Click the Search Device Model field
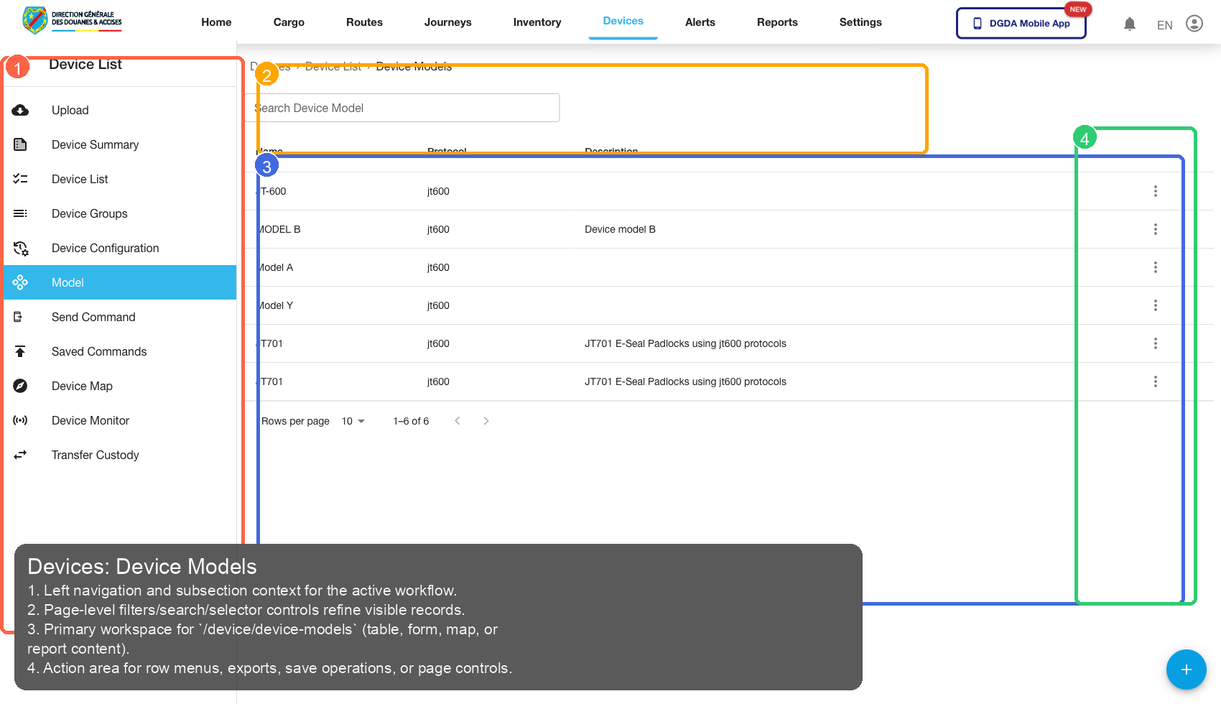Viewport: 1221px width, 704px height. (402, 108)
